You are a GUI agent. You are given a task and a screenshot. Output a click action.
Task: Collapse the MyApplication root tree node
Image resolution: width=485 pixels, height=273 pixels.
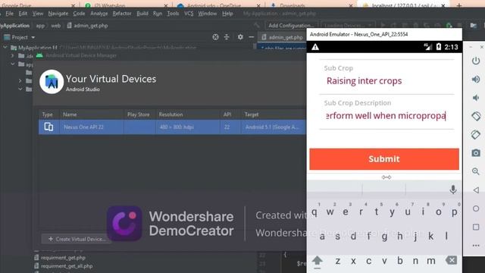(5, 48)
